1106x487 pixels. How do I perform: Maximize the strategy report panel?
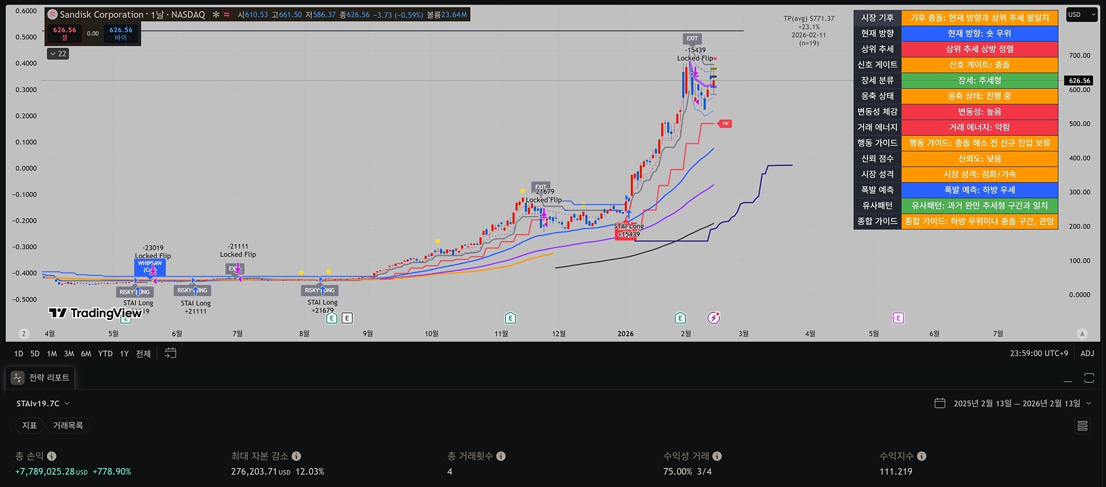pyautogui.click(x=1089, y=378)
